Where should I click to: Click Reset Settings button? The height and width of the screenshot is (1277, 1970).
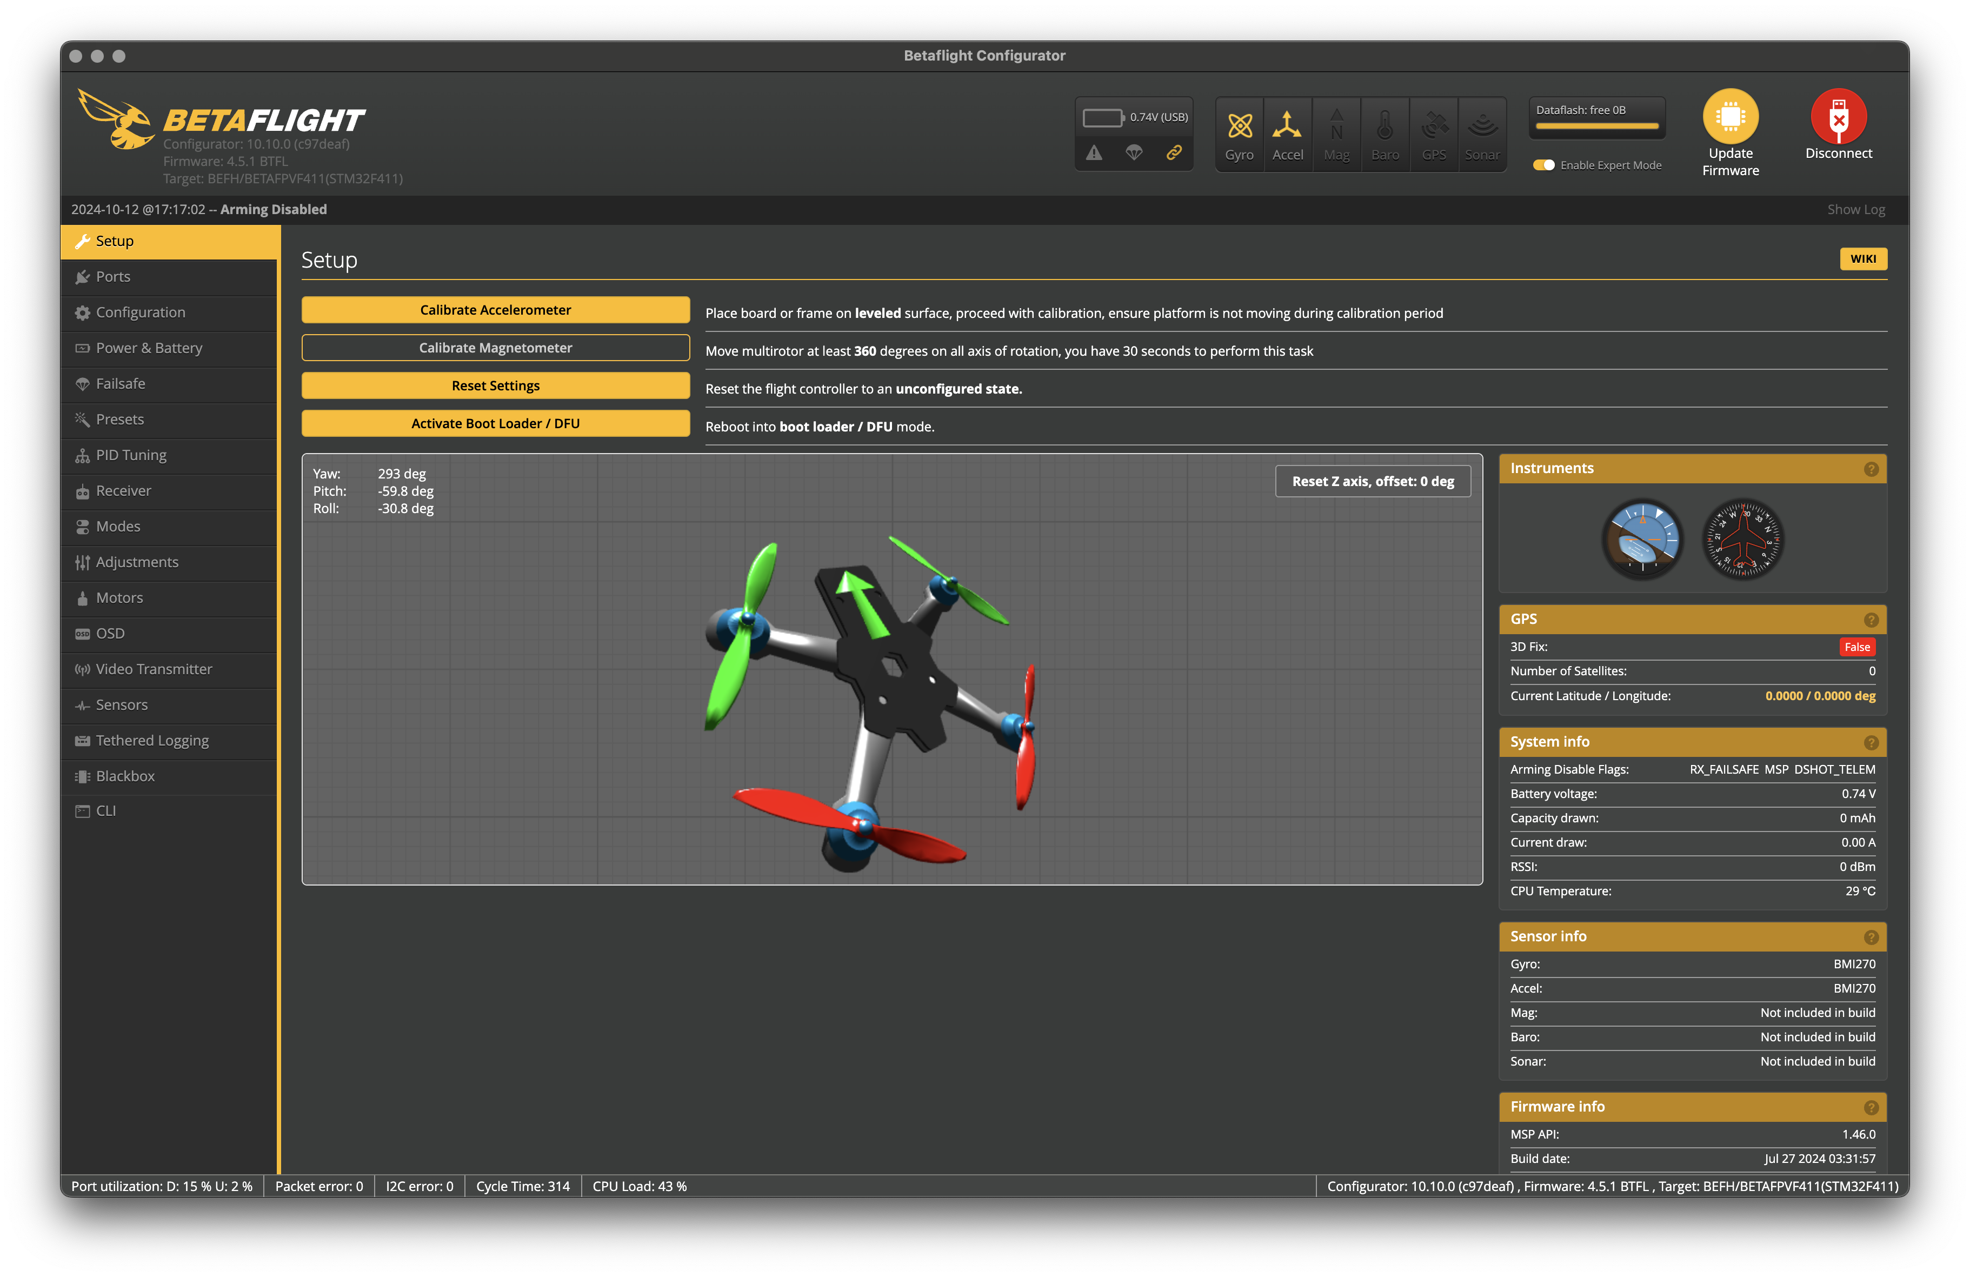click(x=495, y=385)
